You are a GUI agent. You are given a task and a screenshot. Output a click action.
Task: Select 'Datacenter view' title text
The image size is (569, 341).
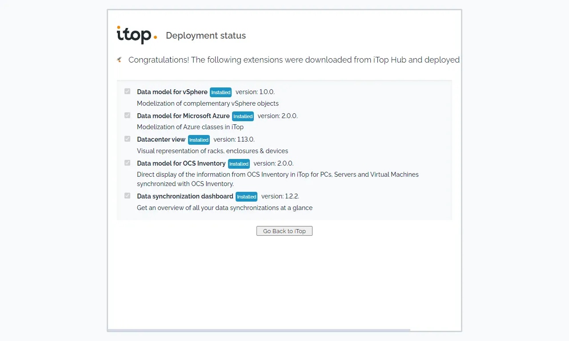161,139
